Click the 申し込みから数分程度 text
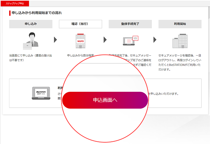 coord(80,56)
